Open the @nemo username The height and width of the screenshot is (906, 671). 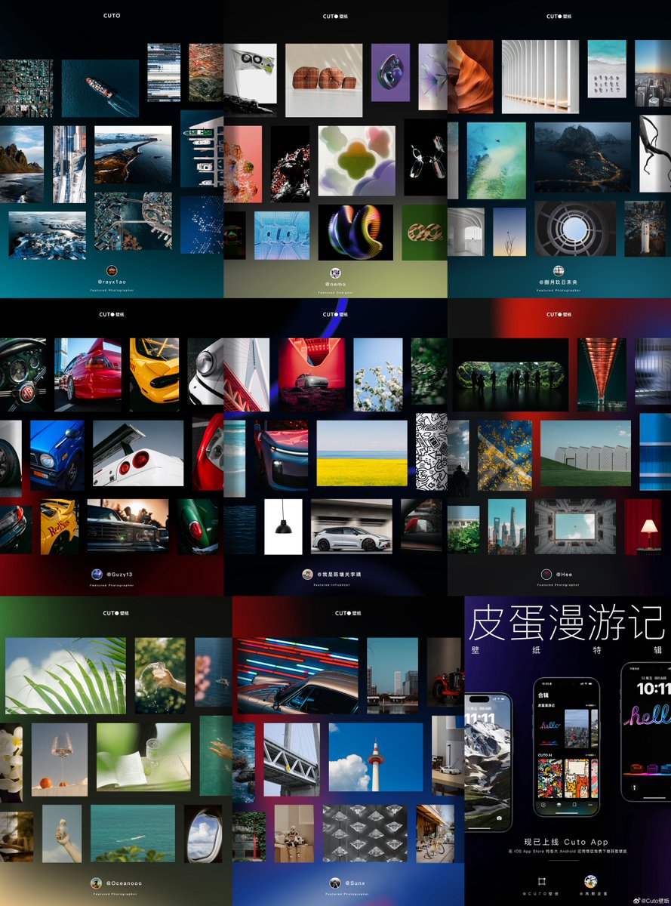tap(336, 284)
